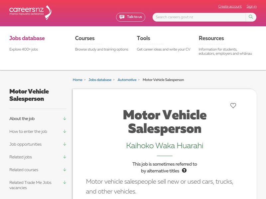The image size is (266, 199).
Task: Click the chat bubble icon beside Talk to us
Action: pyautogui.click(x=122, y=16)
